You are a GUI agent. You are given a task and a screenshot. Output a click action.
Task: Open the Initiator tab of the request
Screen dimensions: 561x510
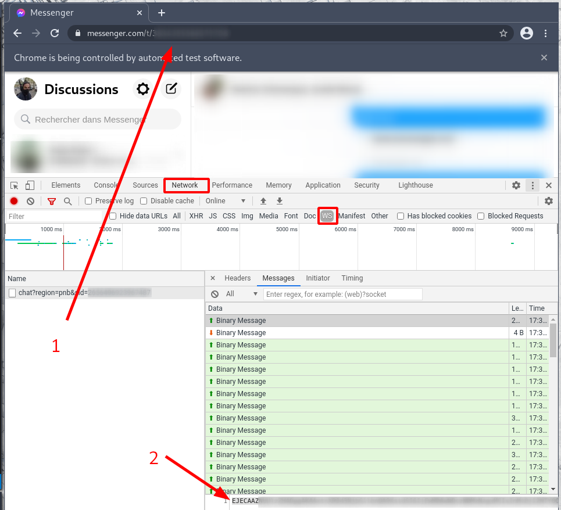[x=318, y=278]
